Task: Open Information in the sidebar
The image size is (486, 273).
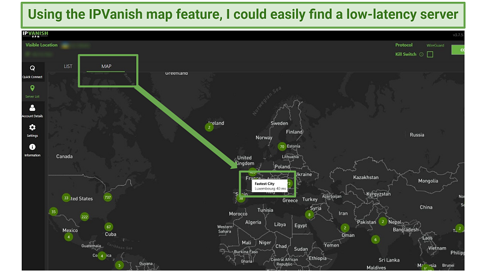Action: point(33,150)
